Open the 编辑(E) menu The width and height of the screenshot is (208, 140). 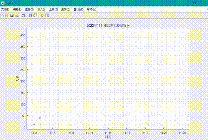[x=17, y=9]
